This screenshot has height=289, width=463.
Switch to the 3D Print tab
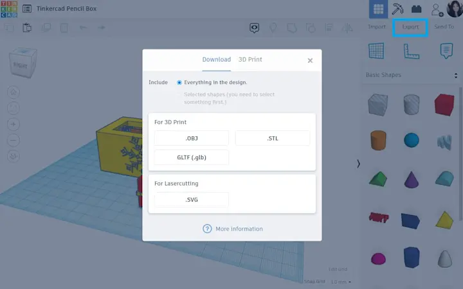(x=250, y=60)
